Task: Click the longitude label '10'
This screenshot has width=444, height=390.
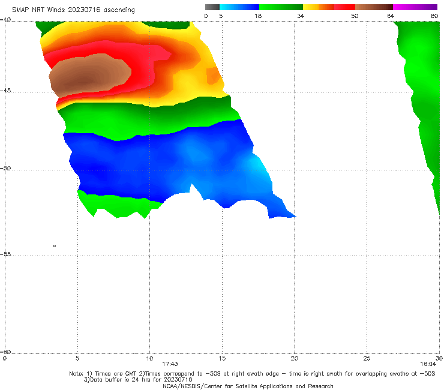Action: point(149,358)
